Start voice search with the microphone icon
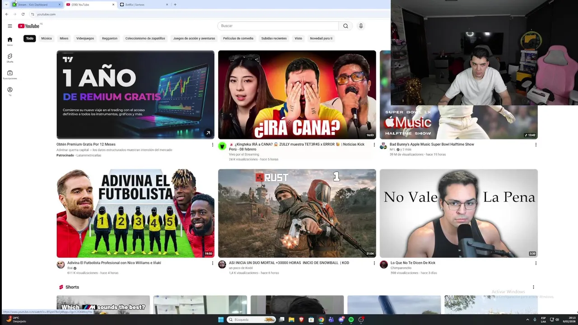The width and height of the screenshot is (578, 325). point(361,26)
